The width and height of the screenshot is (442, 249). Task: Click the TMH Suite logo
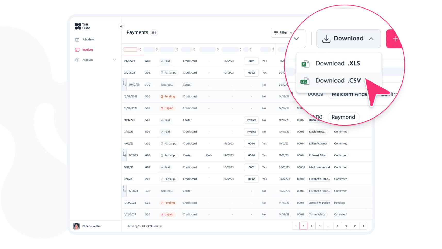tap(83, 26)
